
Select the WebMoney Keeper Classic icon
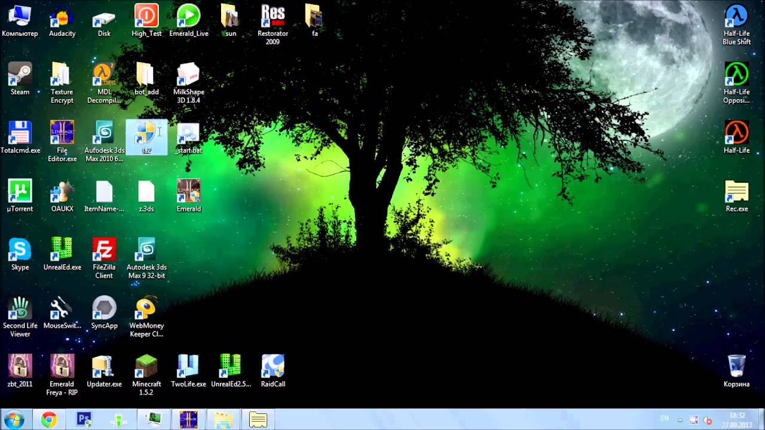tap(146, 318)
